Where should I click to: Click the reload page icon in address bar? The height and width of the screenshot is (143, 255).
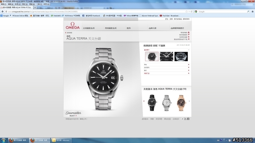pyautogui.click(x=192, y=12)
